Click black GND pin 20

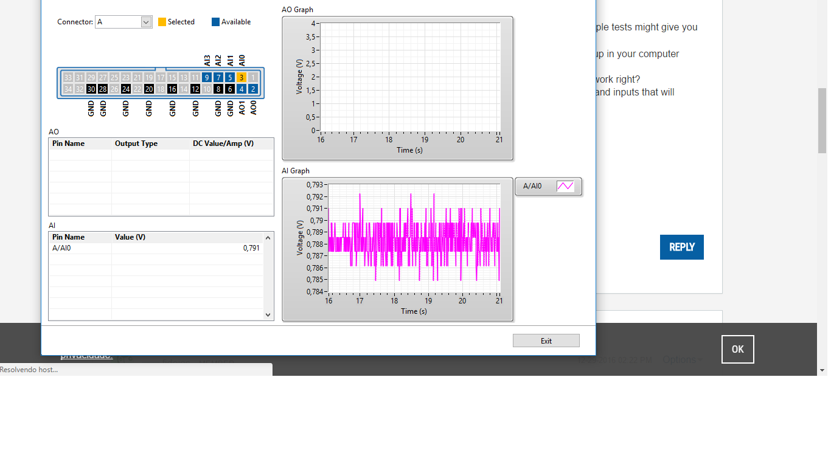click(x=149, y=89)
